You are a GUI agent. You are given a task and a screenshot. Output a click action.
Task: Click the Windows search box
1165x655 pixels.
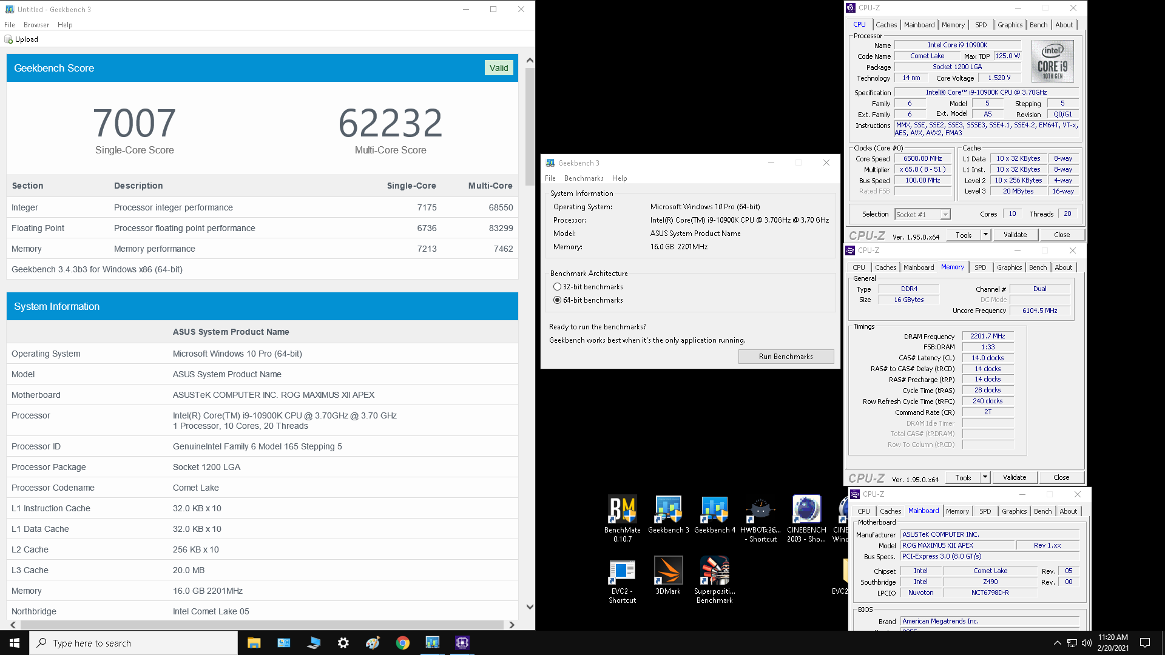(133, 643)
